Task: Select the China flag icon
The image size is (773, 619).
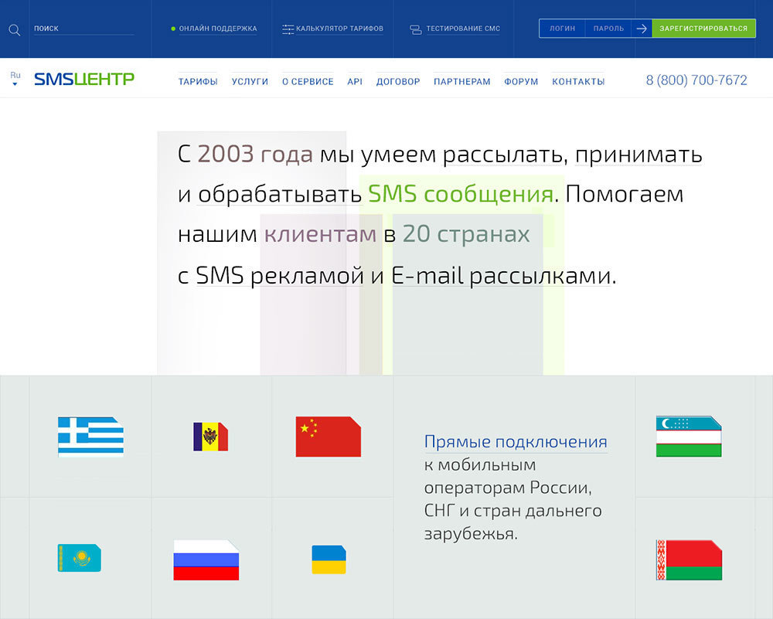Action: [x=328, y=437]
